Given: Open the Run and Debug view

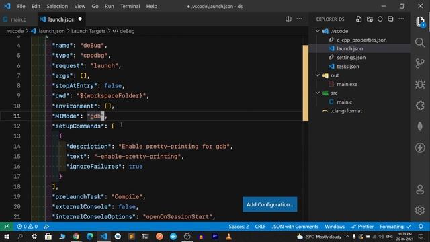Looking at the screenshot, I should (420, 84).
